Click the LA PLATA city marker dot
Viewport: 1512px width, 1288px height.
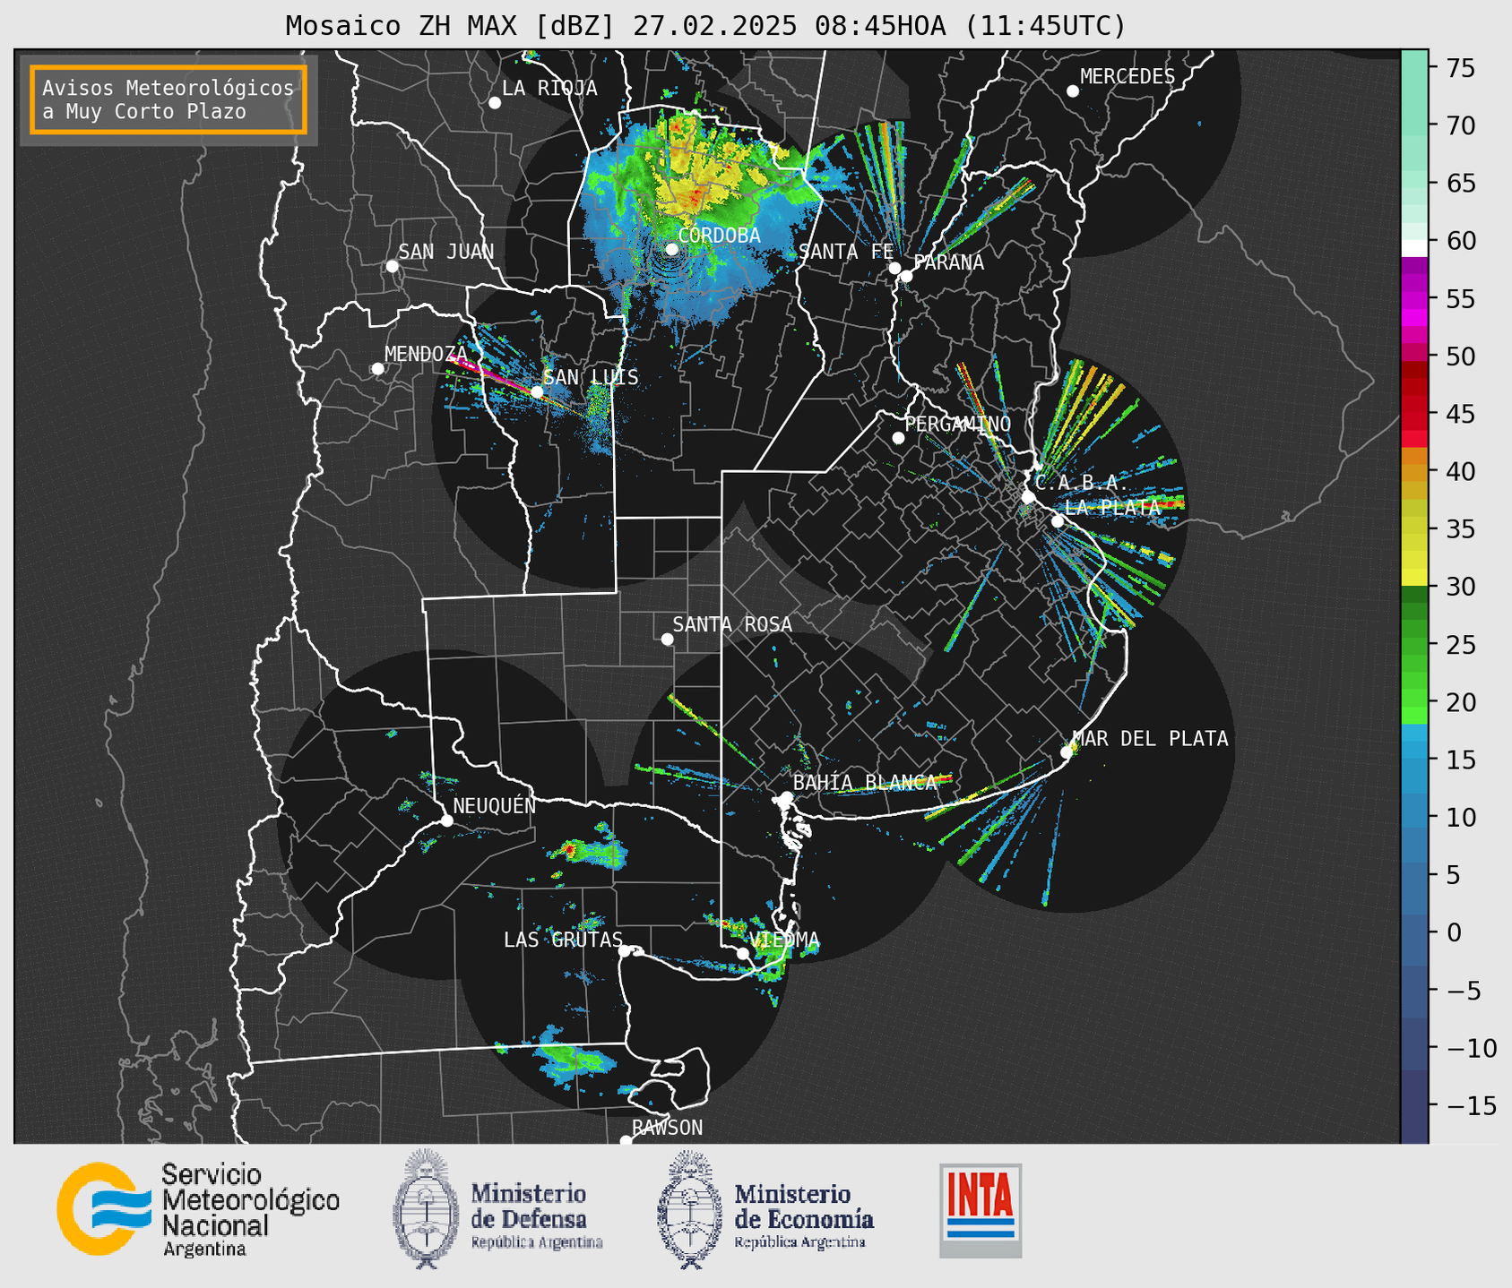coord(1058,521)
